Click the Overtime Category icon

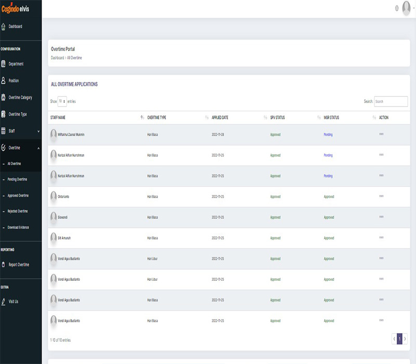pos(4,97)
